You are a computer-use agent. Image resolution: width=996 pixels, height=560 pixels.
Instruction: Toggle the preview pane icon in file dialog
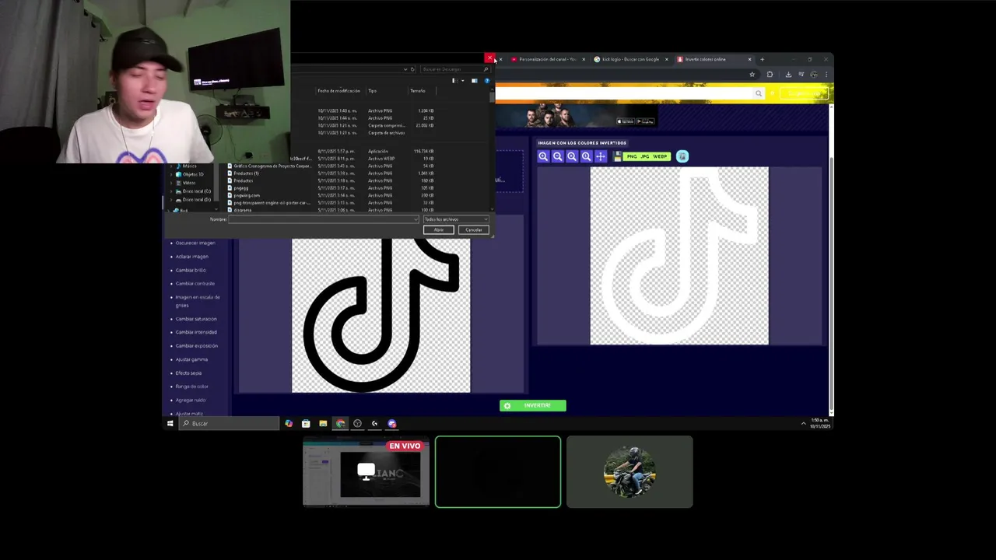474,81
